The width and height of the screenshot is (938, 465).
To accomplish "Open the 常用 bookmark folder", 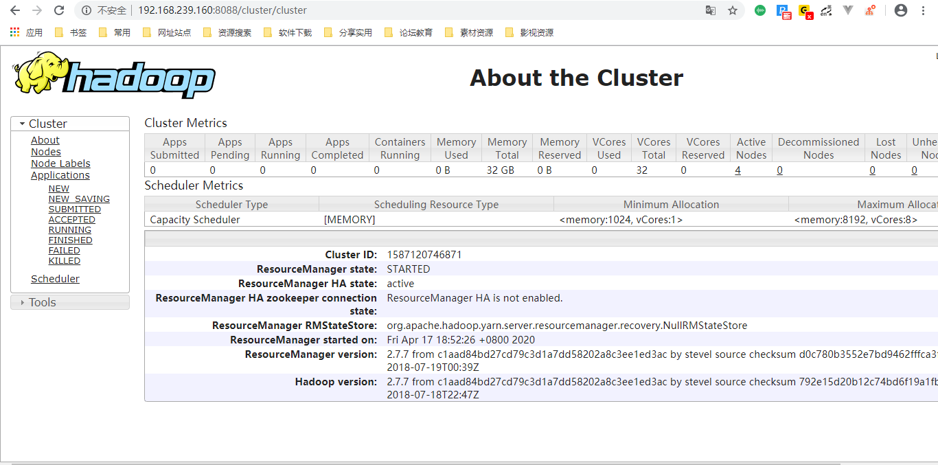I will click(x=114, y=32).
